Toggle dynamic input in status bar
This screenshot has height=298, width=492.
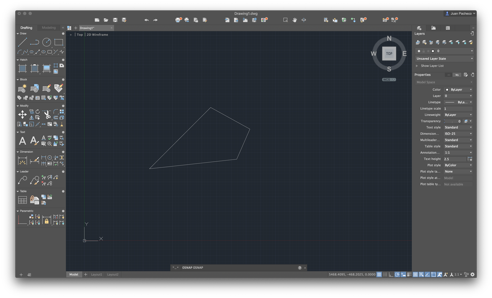[403, 274]
